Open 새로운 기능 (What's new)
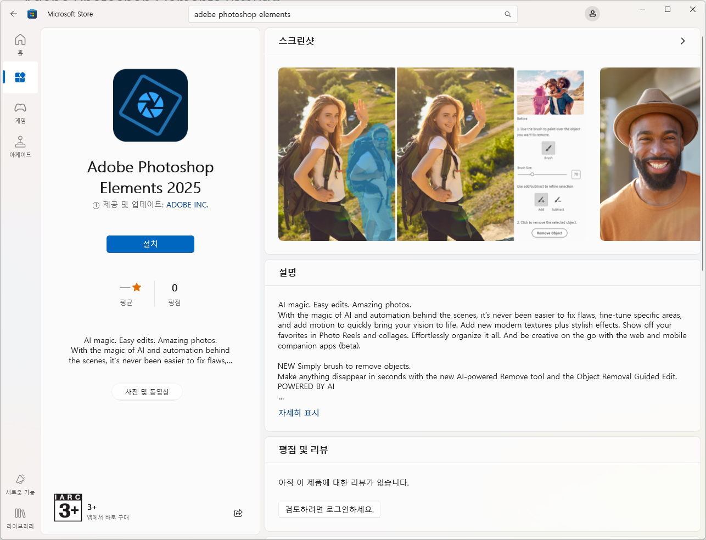Viewport: 706px width, 540px height. pyautogui.click(x=20, y=485)
